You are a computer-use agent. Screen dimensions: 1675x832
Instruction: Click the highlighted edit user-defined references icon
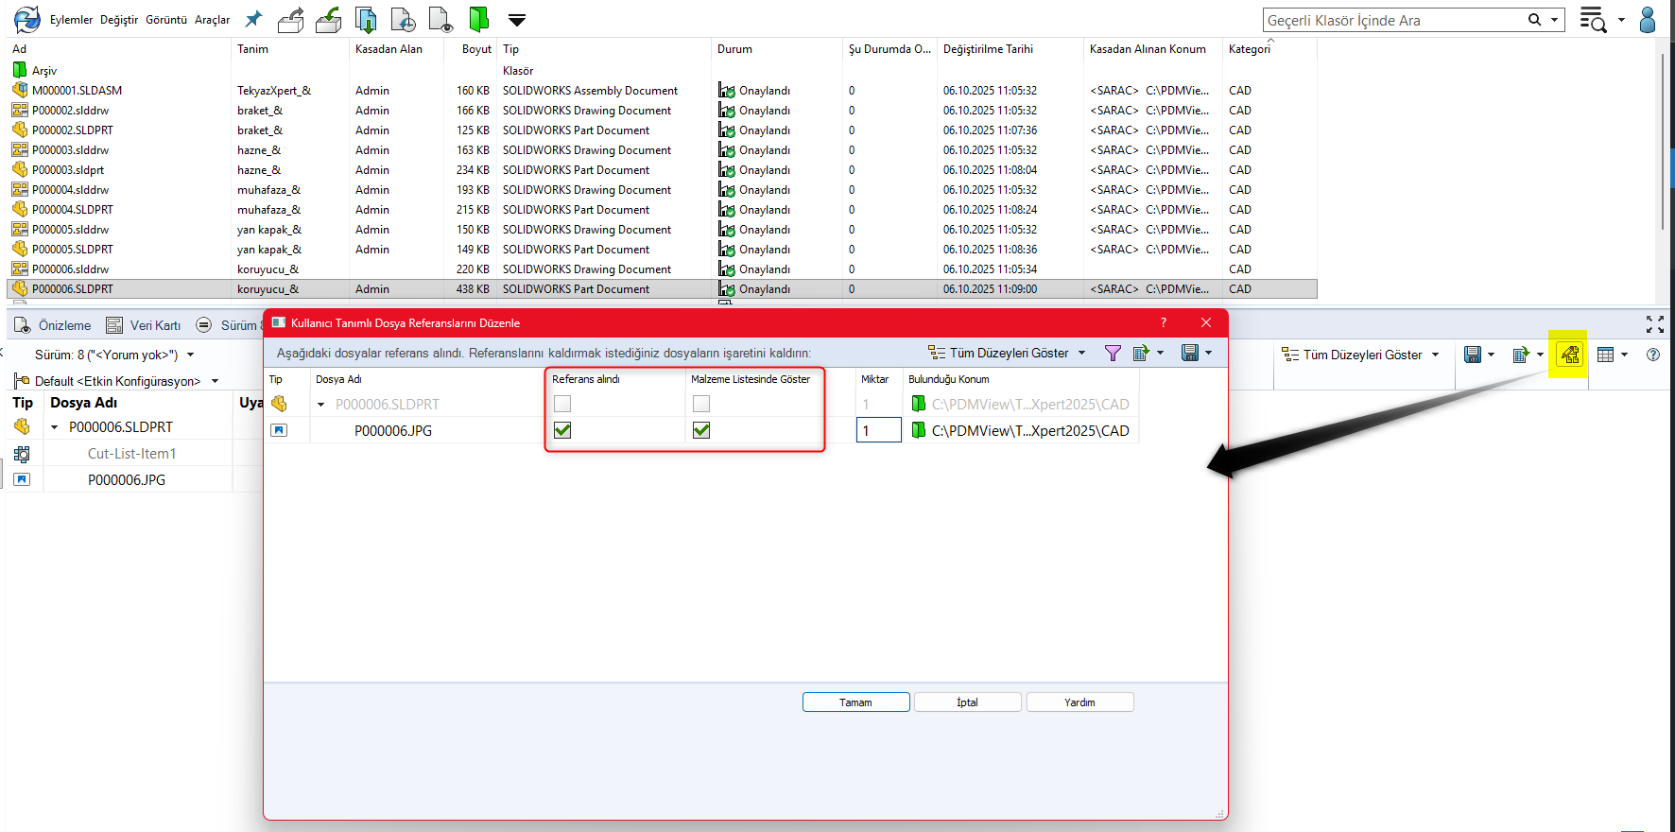coord(1569,355)
